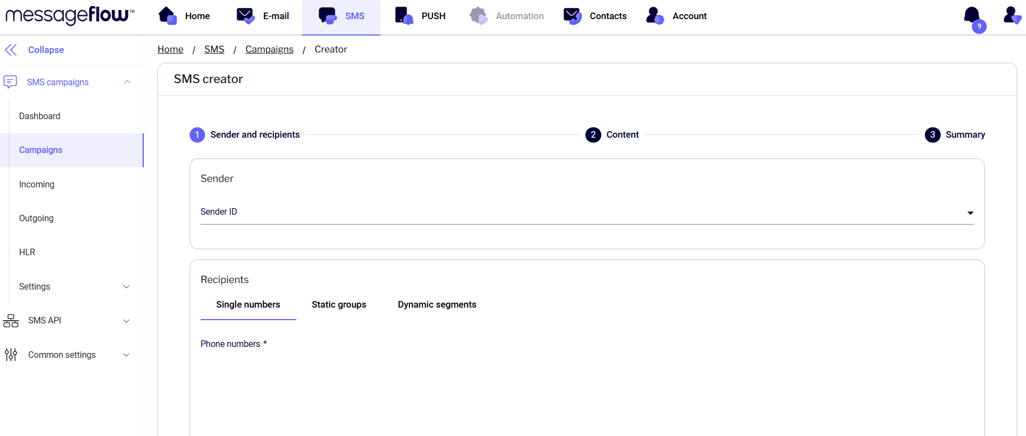Switch to the Dynamic segments tab
The width and height of the screenshot is (1026, 436).
click(437, 305)
